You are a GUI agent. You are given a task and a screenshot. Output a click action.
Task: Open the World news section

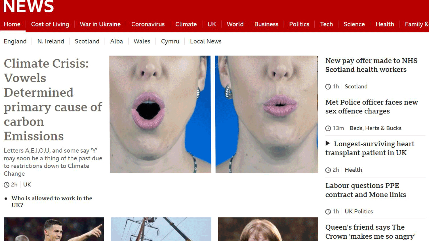(x=235, y=24)
